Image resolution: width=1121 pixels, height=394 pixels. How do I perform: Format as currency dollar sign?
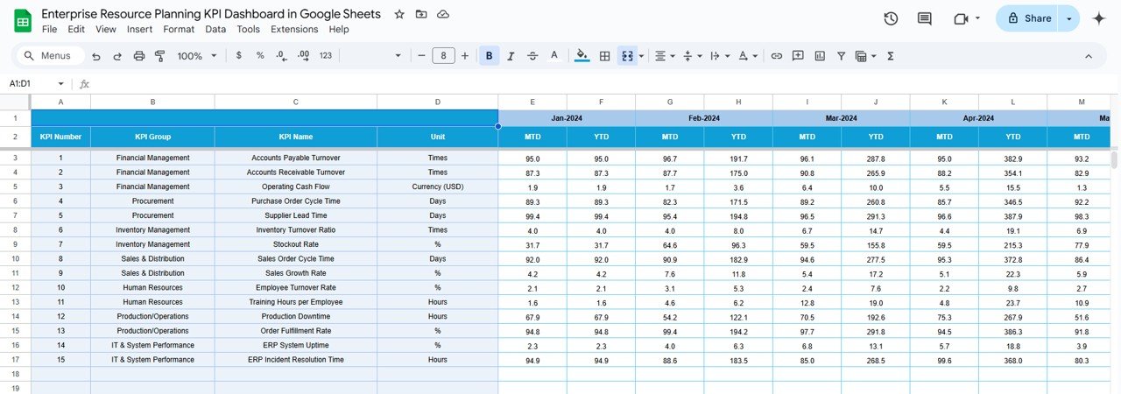(x=239, y=55)
